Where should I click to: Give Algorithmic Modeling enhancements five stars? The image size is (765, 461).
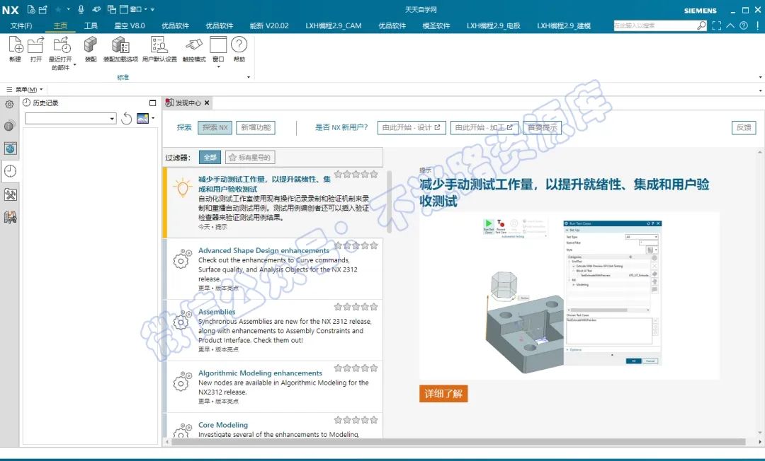[374, 368]
